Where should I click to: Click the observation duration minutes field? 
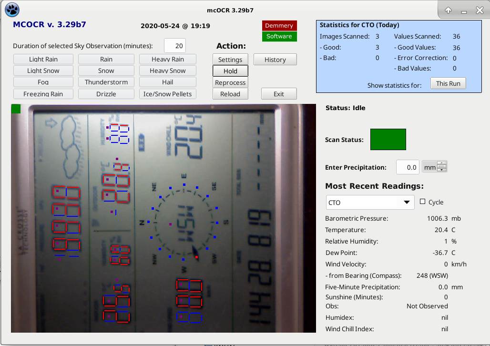click(174, 46)
